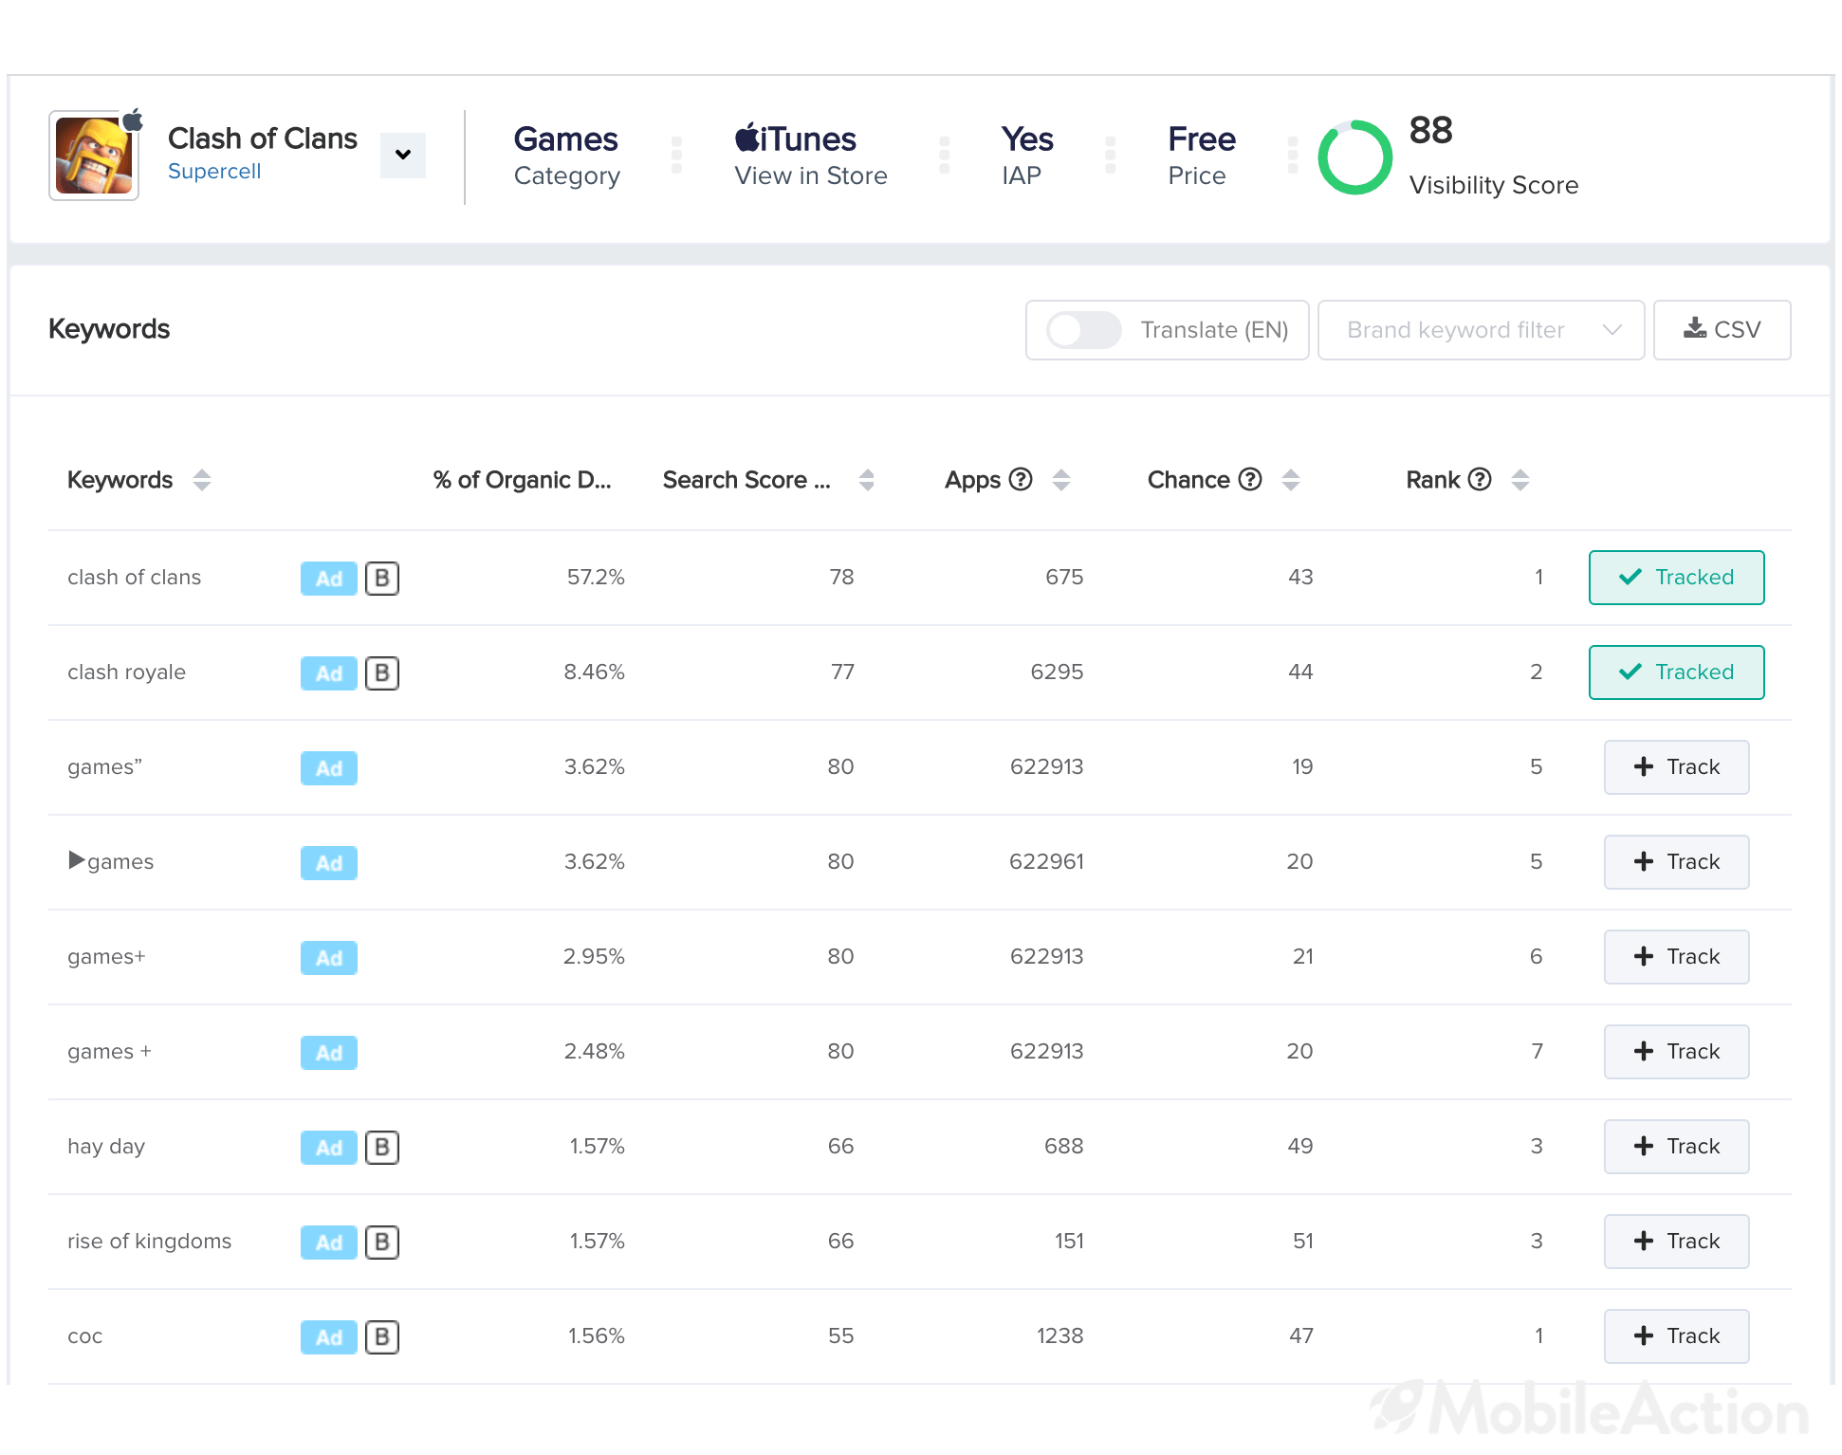Click the B brand badge for clash royale
This screenshot has width=1842, height=1455.
click(x=382, y=672)
